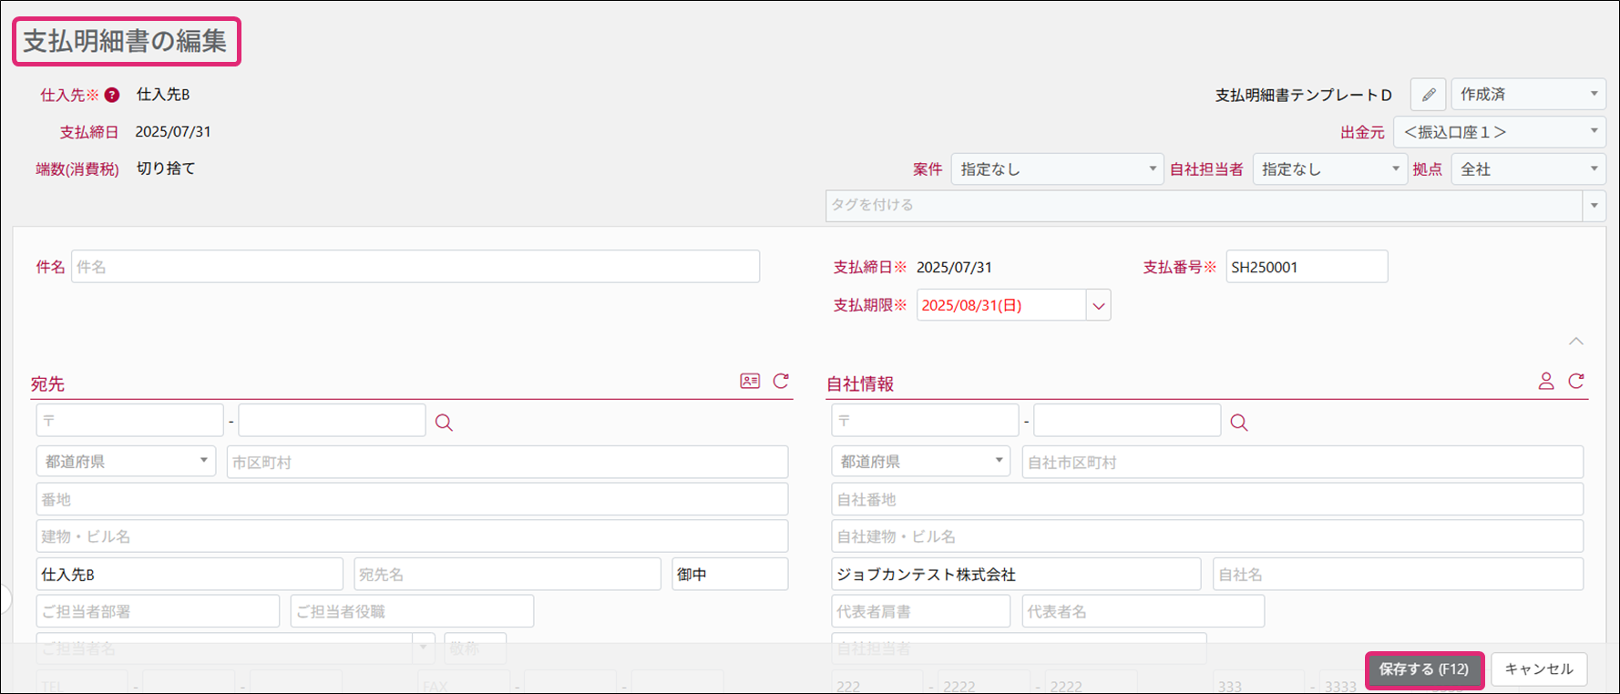Click the refresh icon in 宛先 section

[781, 381]
